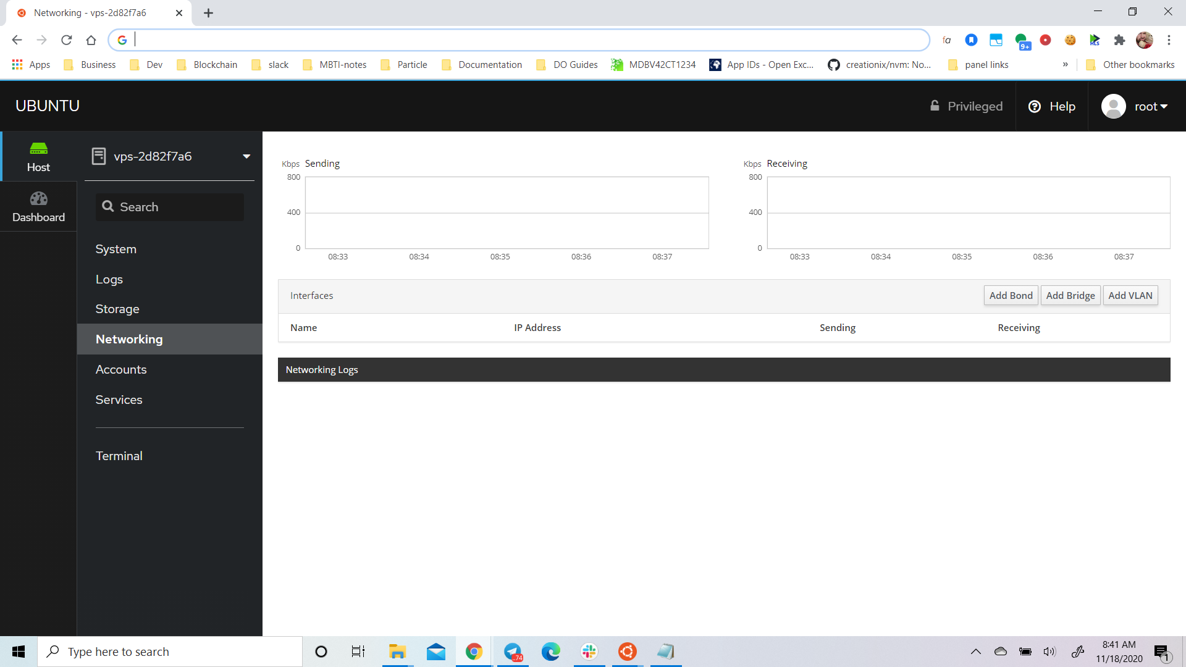Expand the vps-2d82f7a6 host dropdown
Viewport: 1186px width, 667px height.
tap(246, 156)
